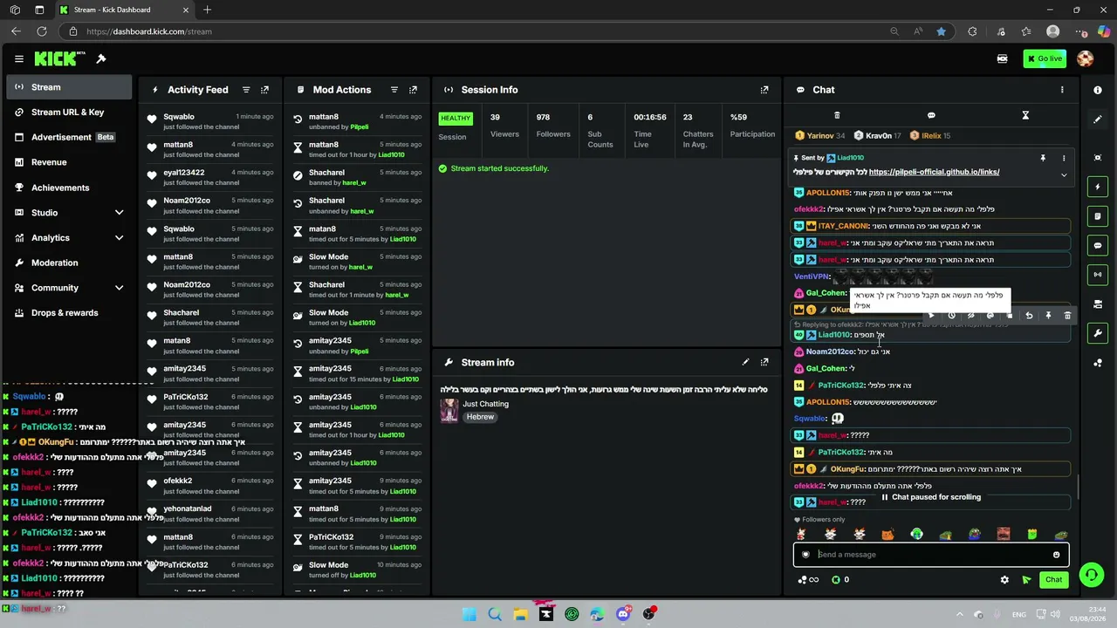Screen dimensions: 1117x628
Task: Open the Revenue page
Action: [69, 162]
